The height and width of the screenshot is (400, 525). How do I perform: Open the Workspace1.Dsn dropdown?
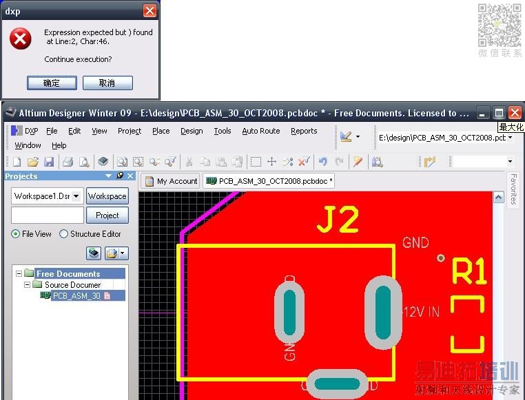[x=76, y=196]
